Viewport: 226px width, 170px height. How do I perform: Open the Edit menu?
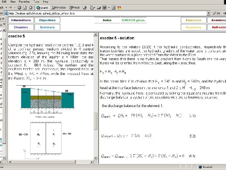coord(4,2)
